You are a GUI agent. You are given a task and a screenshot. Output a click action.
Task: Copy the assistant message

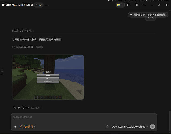(14, 108)
